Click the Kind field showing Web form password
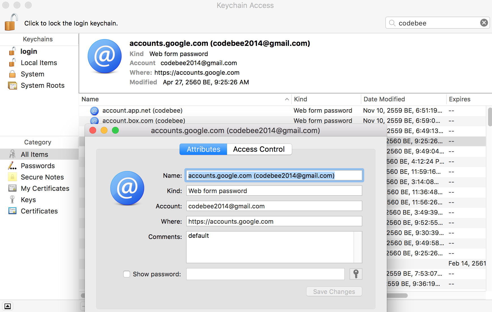 tap(274, 191)
